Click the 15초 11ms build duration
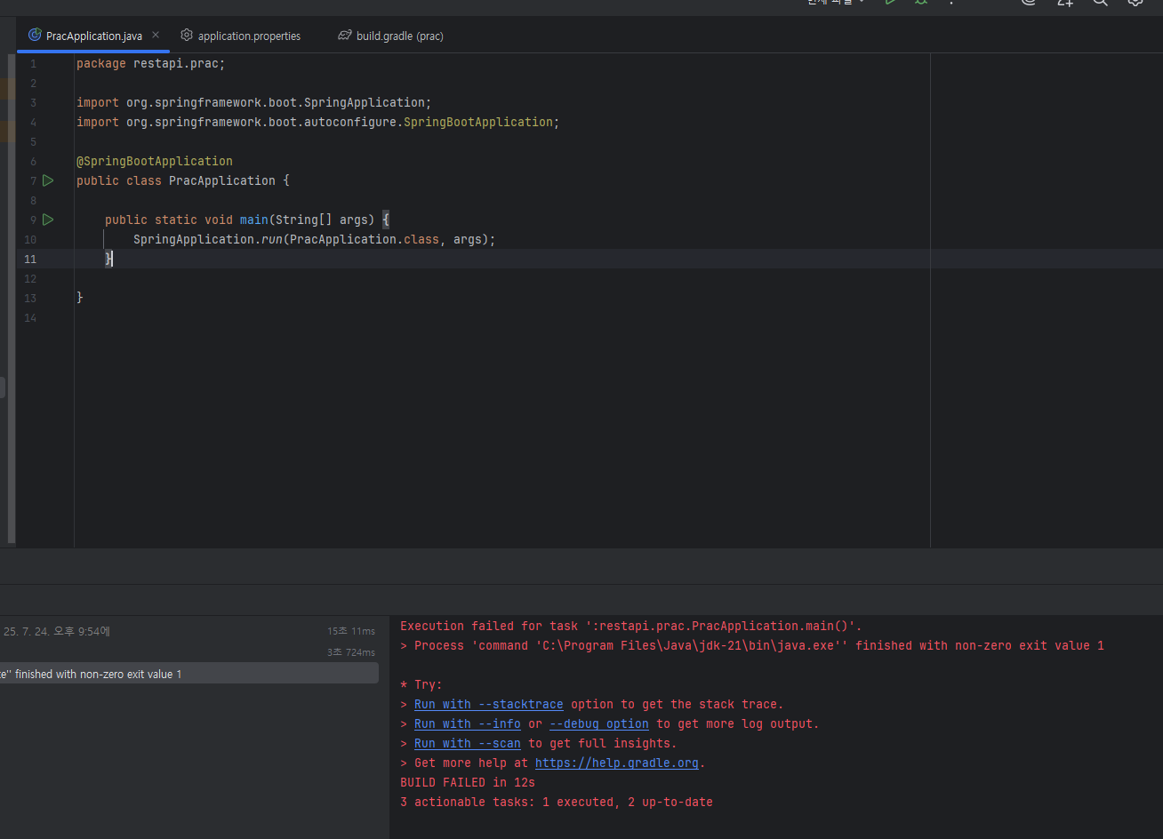Viewport: 1163px width, 839px height. tap(350, 631)
